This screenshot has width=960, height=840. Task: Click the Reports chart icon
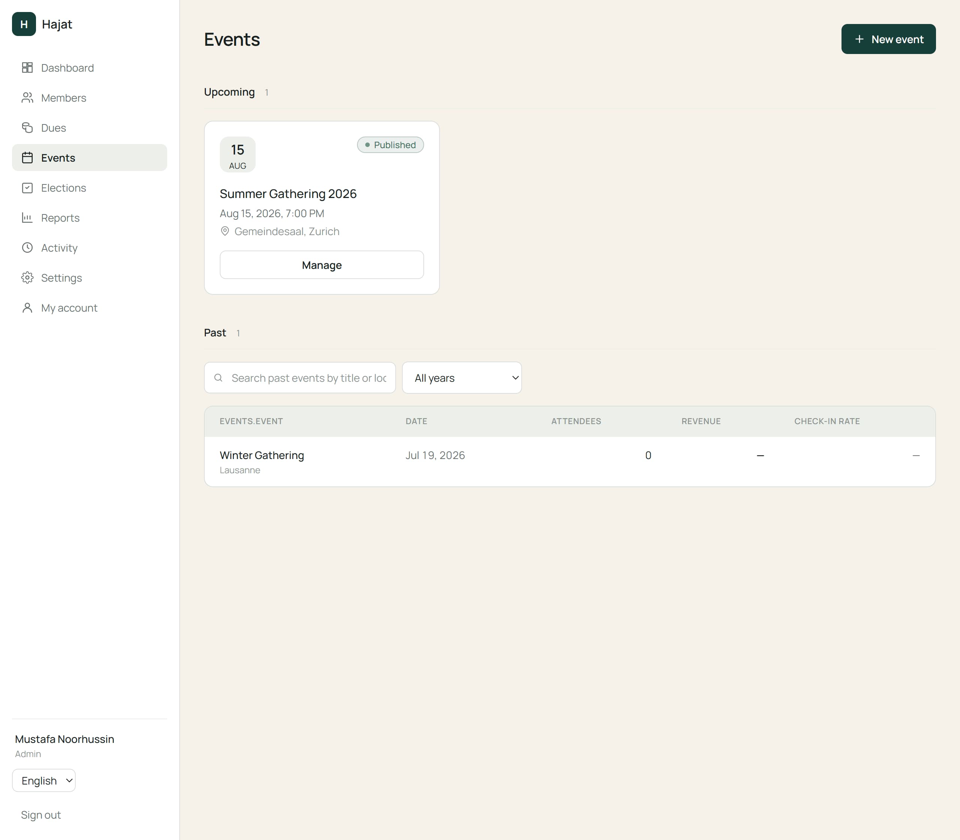tap(27, 217)
